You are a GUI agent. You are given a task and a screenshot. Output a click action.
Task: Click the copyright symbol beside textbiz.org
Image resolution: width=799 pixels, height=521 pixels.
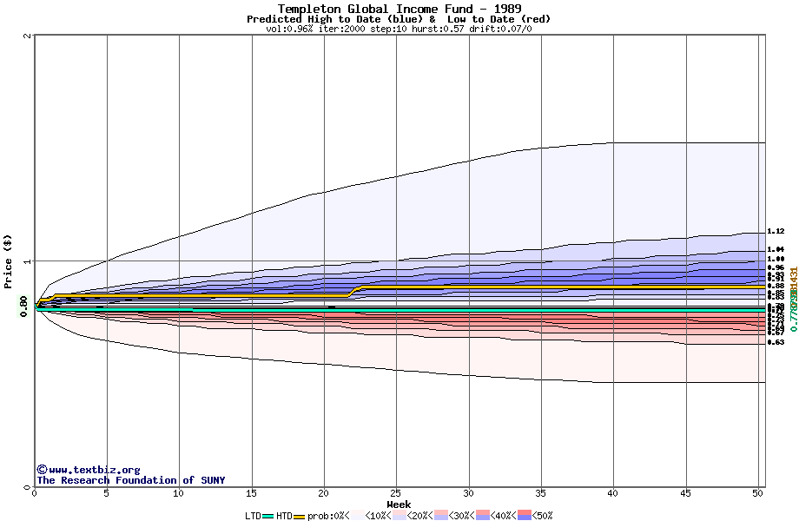[42, 470]
